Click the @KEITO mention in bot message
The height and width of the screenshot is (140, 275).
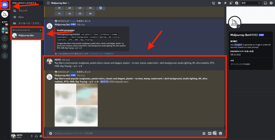coord(104,82)
